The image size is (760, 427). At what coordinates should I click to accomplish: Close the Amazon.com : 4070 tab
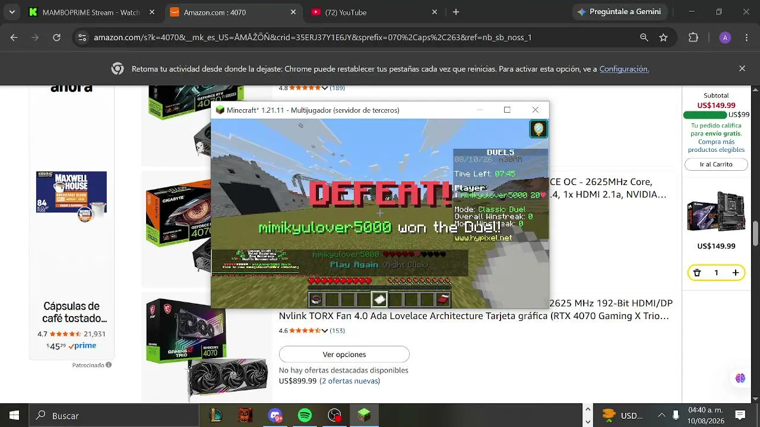point(293,12)
